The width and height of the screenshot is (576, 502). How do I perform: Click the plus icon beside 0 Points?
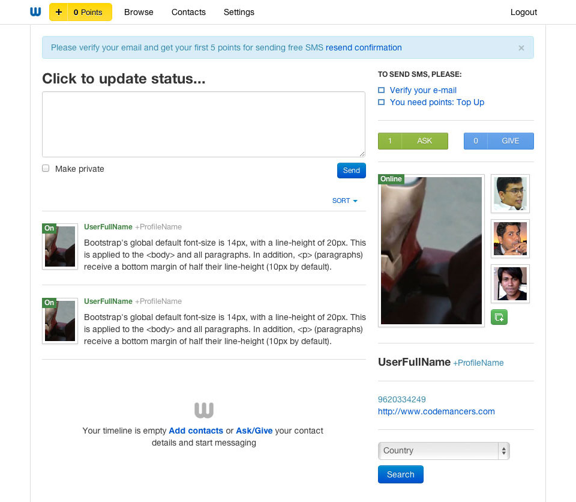[x=58, y=12]
